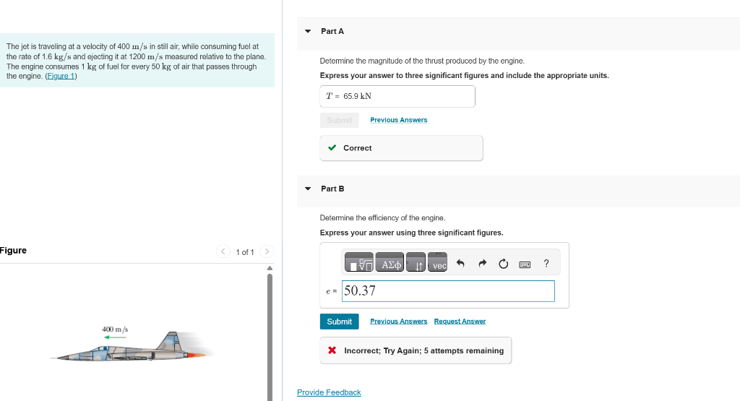Click the thrust answer box showing 65.9 kN

click(397, 96)
